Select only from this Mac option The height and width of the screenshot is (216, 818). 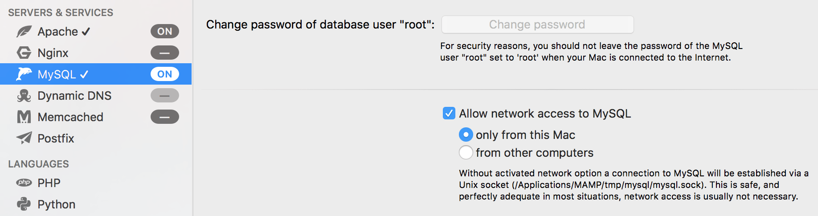click(x=466, y=134)
